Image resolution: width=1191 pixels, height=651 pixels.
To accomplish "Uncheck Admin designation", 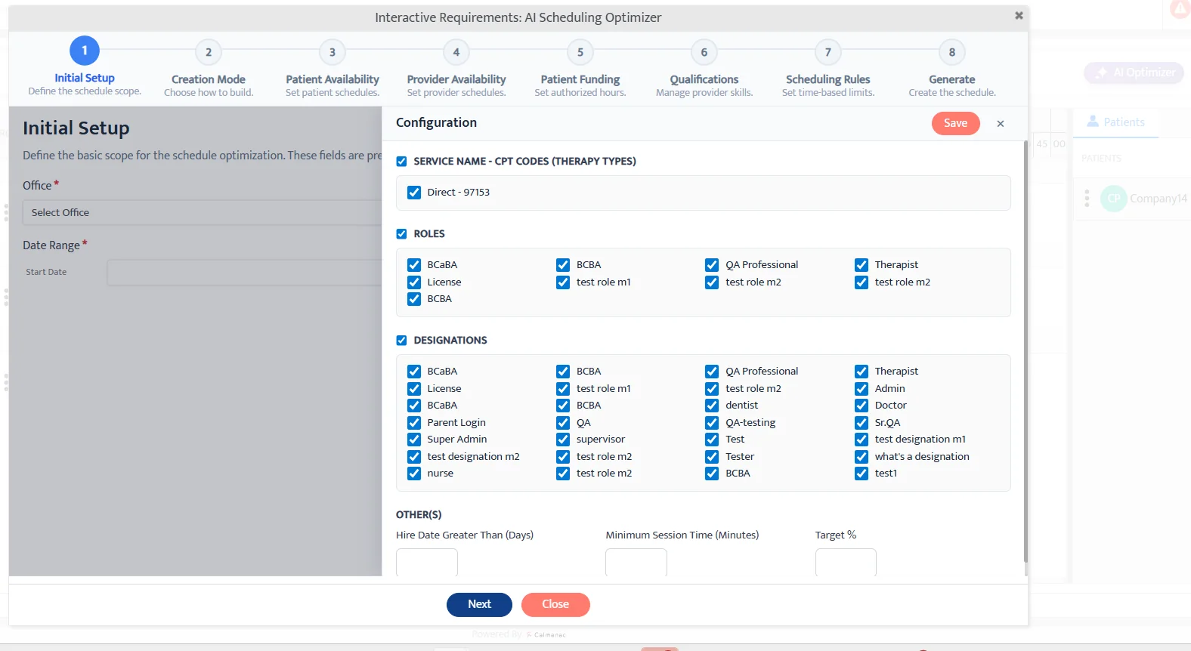I will tap(862, 389).
